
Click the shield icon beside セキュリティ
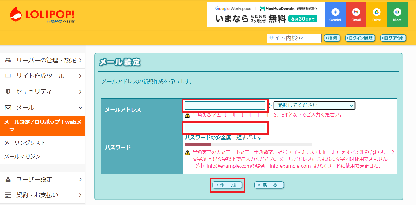coord(8,92)
